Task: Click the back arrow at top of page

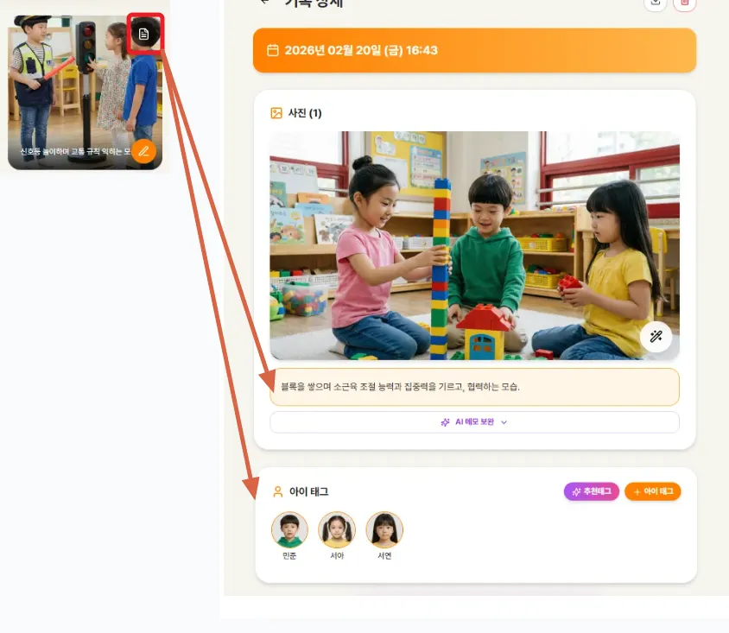Action: point(264,3)
